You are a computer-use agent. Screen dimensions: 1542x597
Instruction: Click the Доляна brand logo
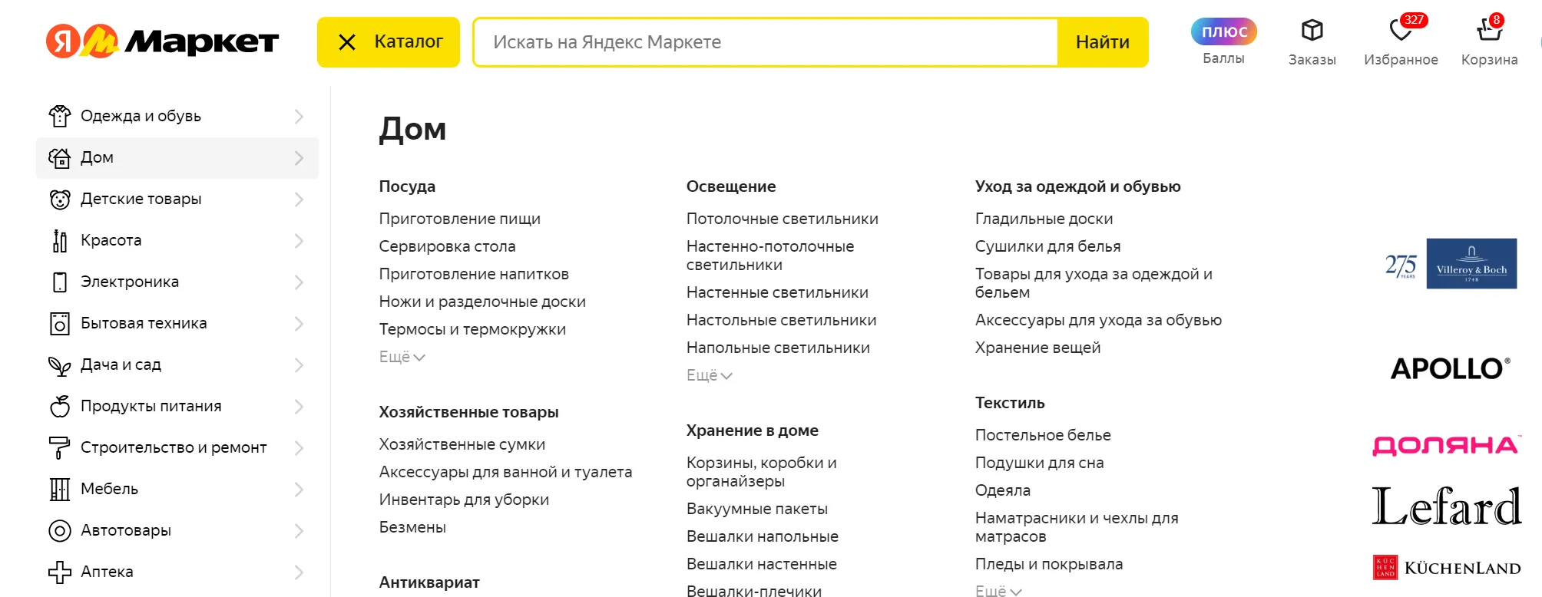[x=1444, y=445]
